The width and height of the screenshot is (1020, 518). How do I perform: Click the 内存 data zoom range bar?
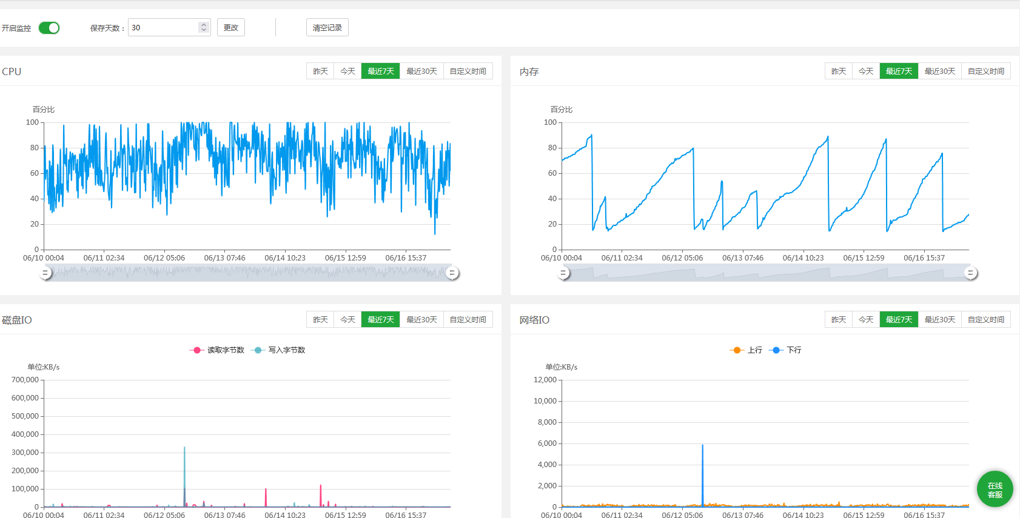click(767, 273)
